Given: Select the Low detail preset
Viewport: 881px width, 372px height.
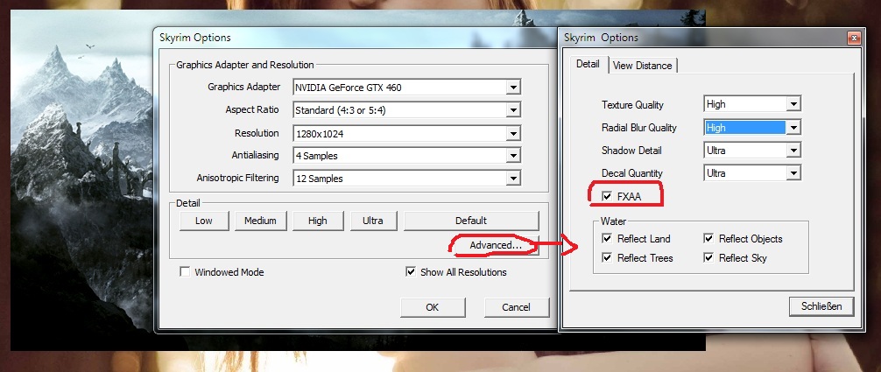Looking at the screenshot, I should pos(204,221).
